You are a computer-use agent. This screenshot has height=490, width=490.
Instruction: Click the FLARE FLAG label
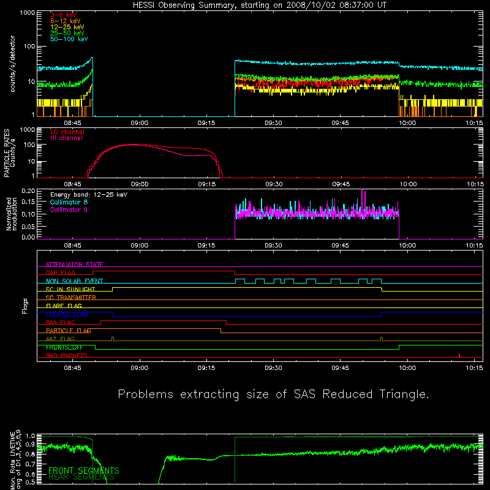coord(64,306)
